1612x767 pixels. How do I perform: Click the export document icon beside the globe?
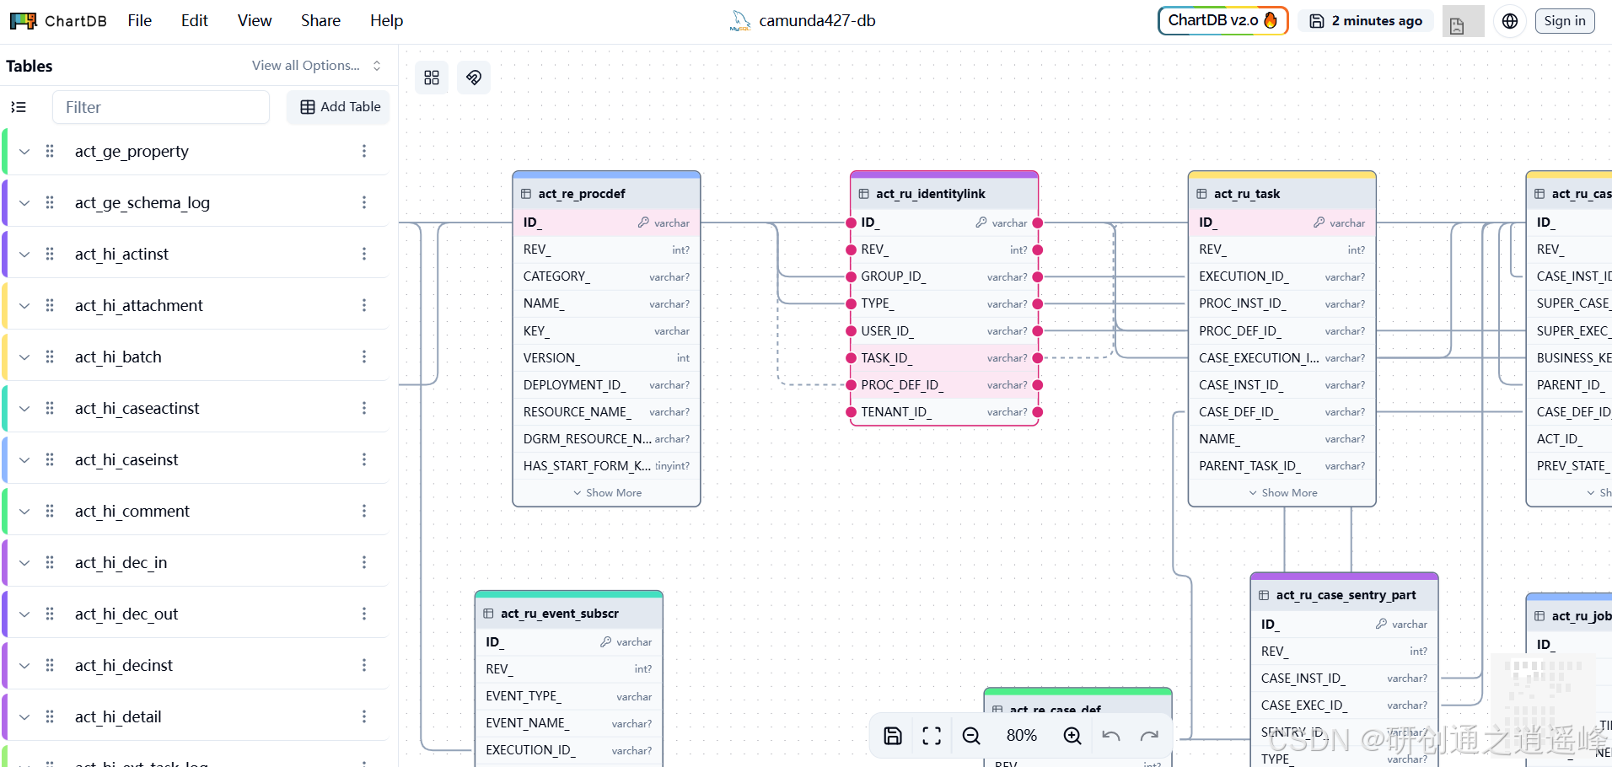(x=1463, y=21)
